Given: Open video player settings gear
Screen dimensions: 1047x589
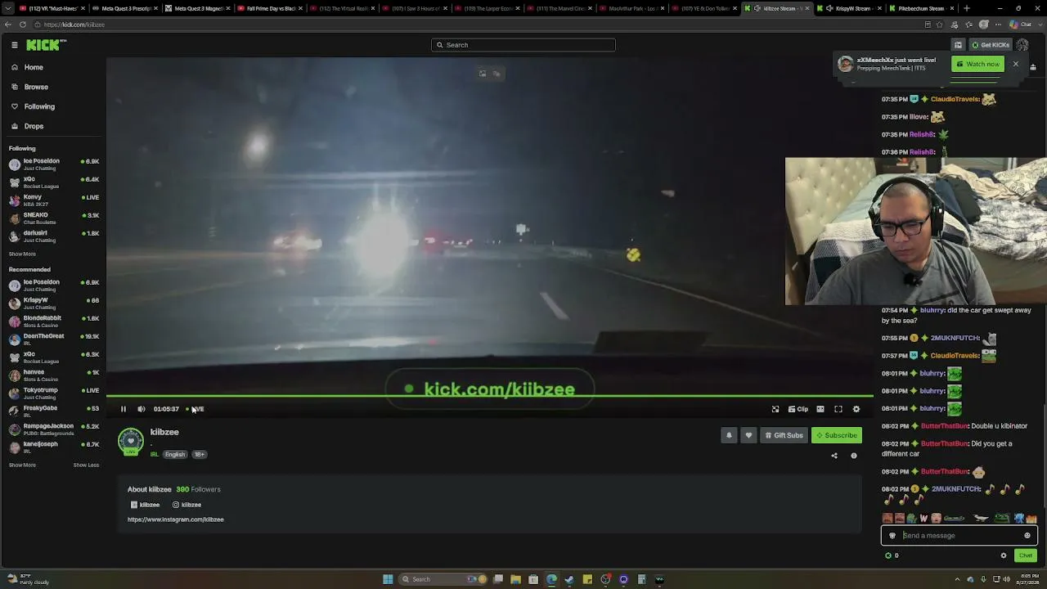Looking at the screenshot, I should click(x=856, y=409).
